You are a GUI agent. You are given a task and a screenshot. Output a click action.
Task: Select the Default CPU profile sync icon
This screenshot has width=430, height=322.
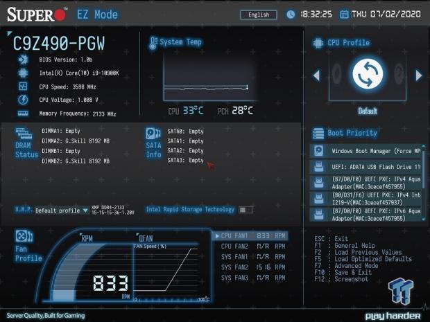click(368, 74)
